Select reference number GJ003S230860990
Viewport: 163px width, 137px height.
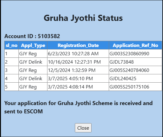[129, 54]
